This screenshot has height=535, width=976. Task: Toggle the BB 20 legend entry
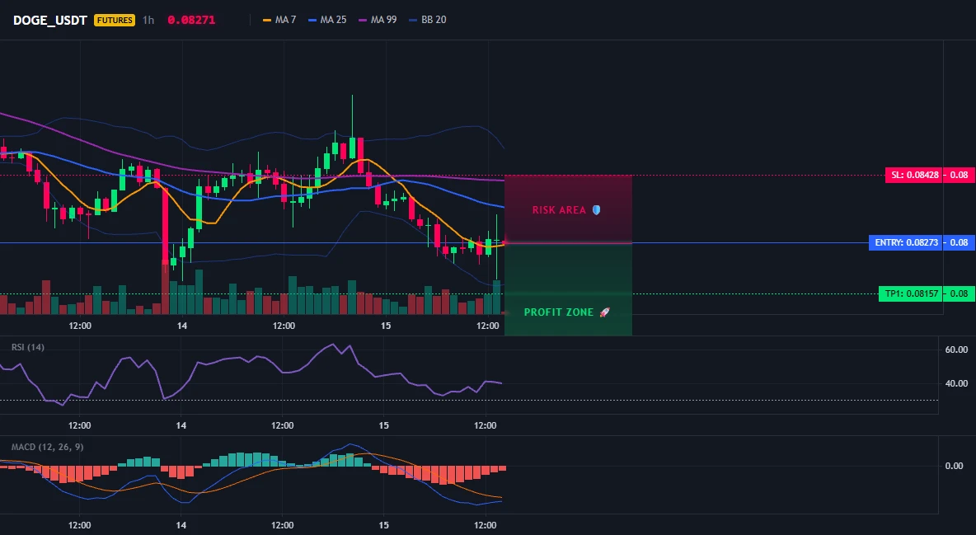(428, 20)
